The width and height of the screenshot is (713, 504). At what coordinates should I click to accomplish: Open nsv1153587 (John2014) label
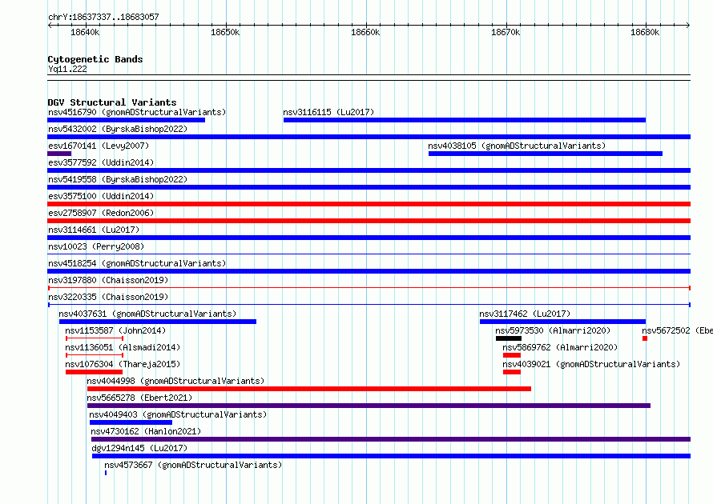click(x=115, y=330)
